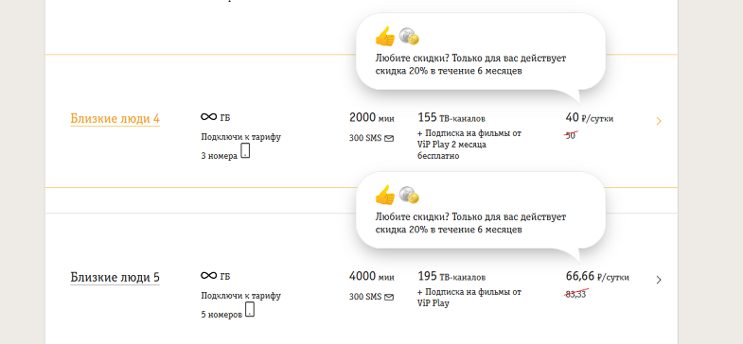Screen dimensions: 743x344
Task: Click the coin icon in the lower discount bubble
Action: pos(409,195)
